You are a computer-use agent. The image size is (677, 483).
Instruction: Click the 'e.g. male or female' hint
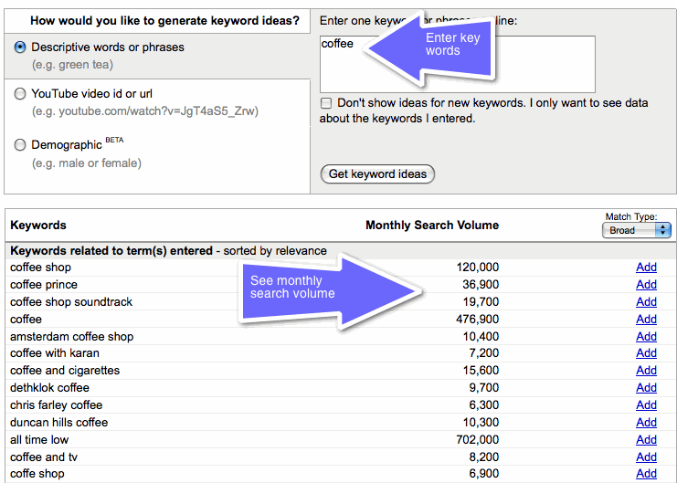click(x=87, y=163)
